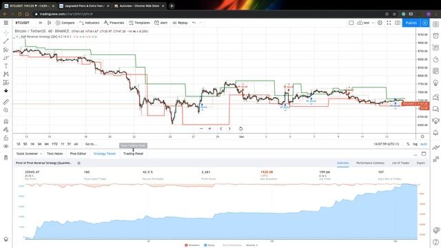Zoom out the chart with minus button
441x248 pixels.
pos(201,129)
